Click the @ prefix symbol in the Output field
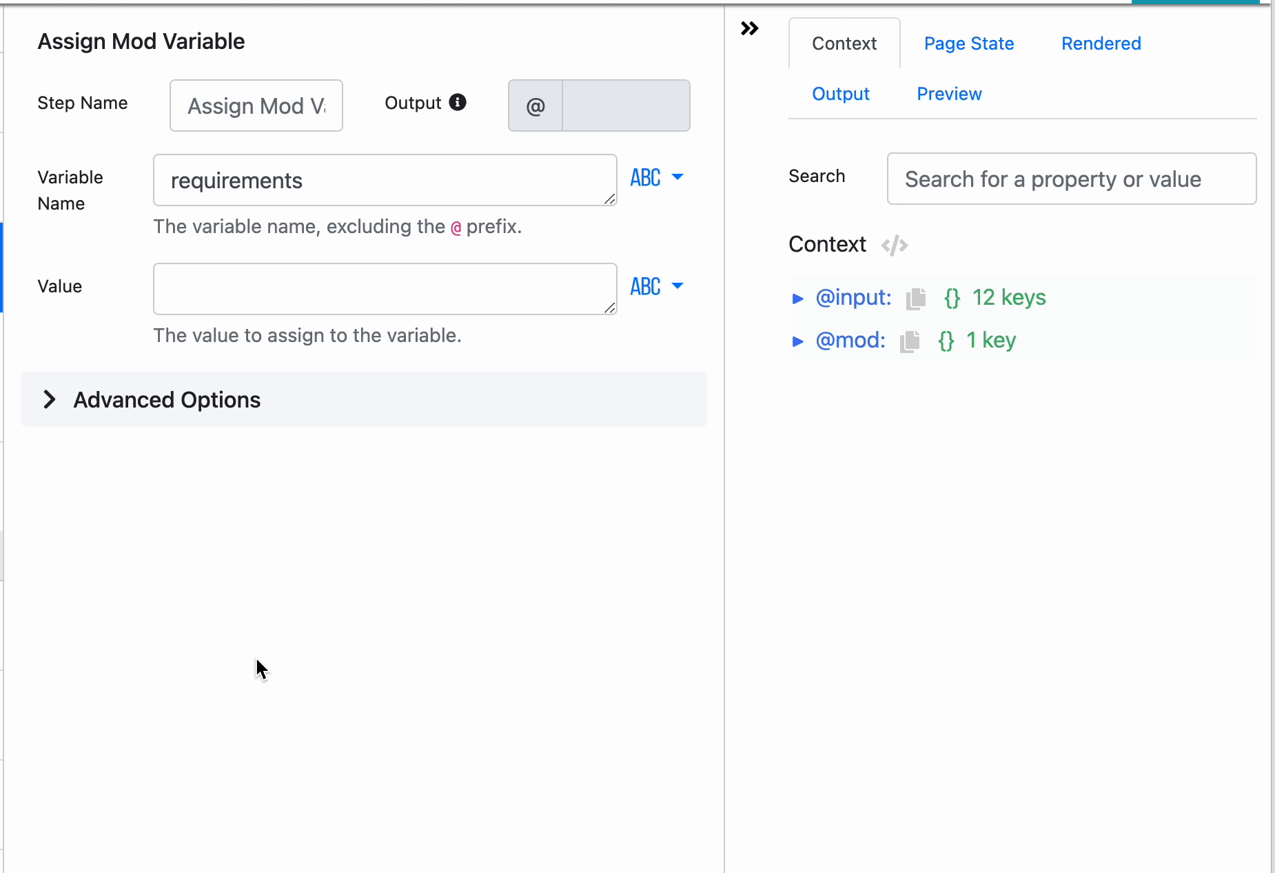Image resolution: width=1275 pixels, height=873 pixels. pyautogui.click(x=534, y=105)
